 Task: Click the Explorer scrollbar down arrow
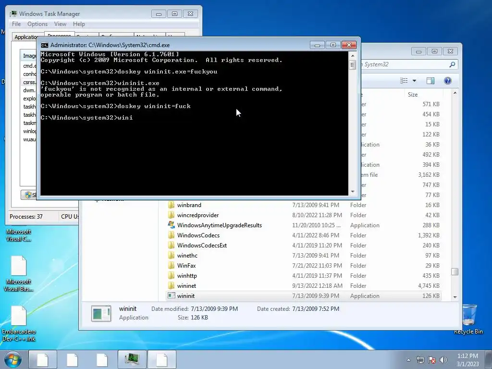tap(455, 297)
